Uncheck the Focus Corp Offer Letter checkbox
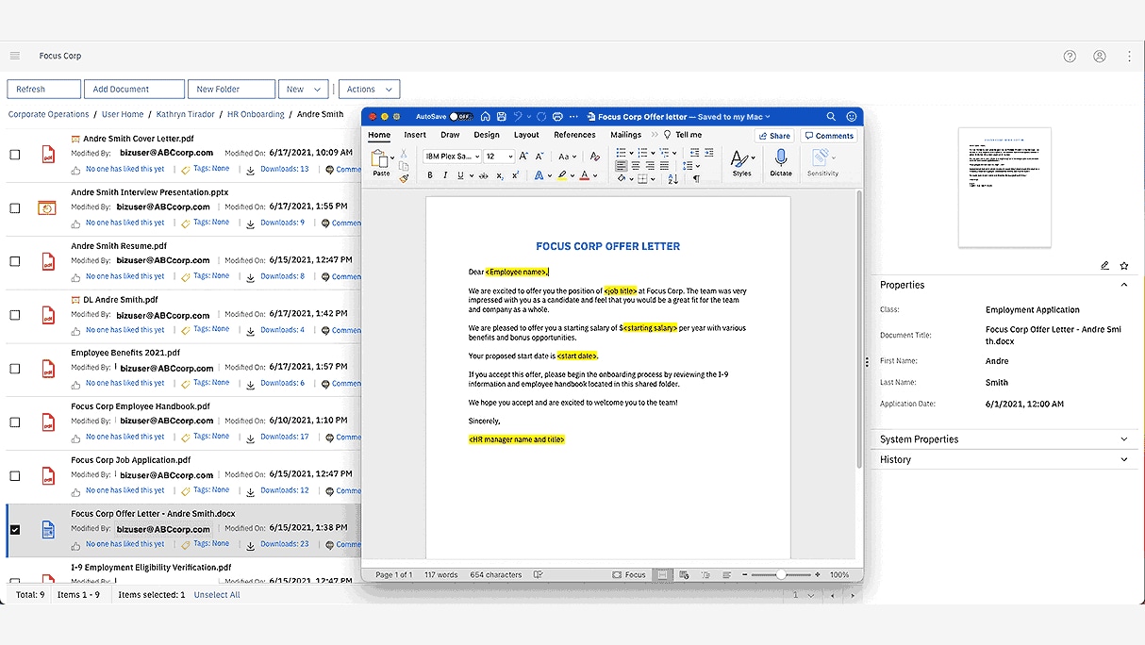This screenshot has width=1145, height=645. tap(15, 530)
